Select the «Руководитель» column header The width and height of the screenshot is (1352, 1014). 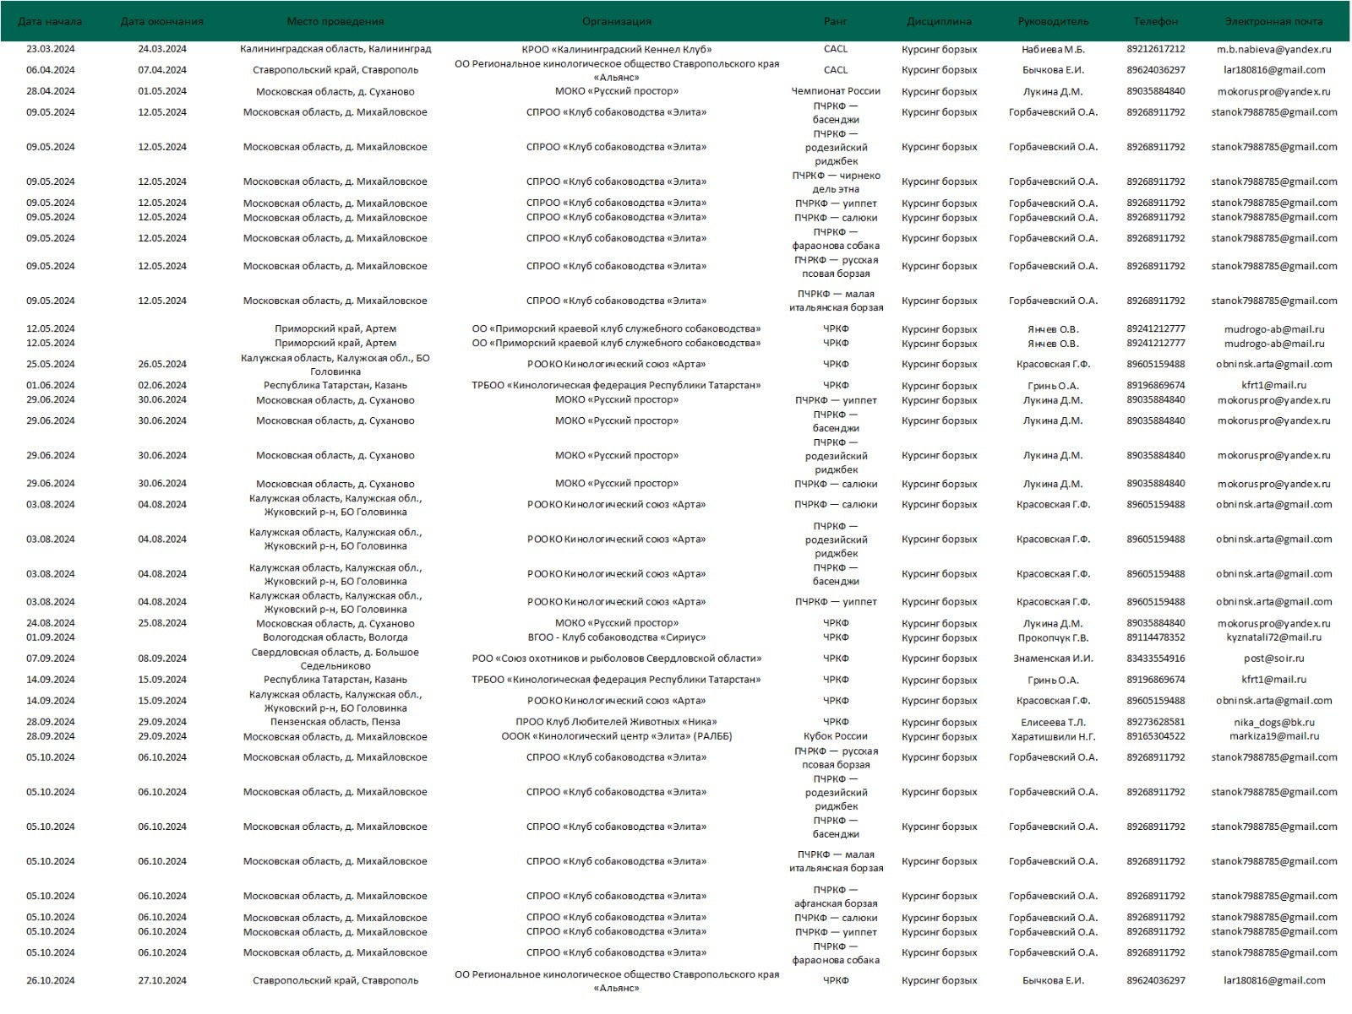click(x=1053, y=21)
